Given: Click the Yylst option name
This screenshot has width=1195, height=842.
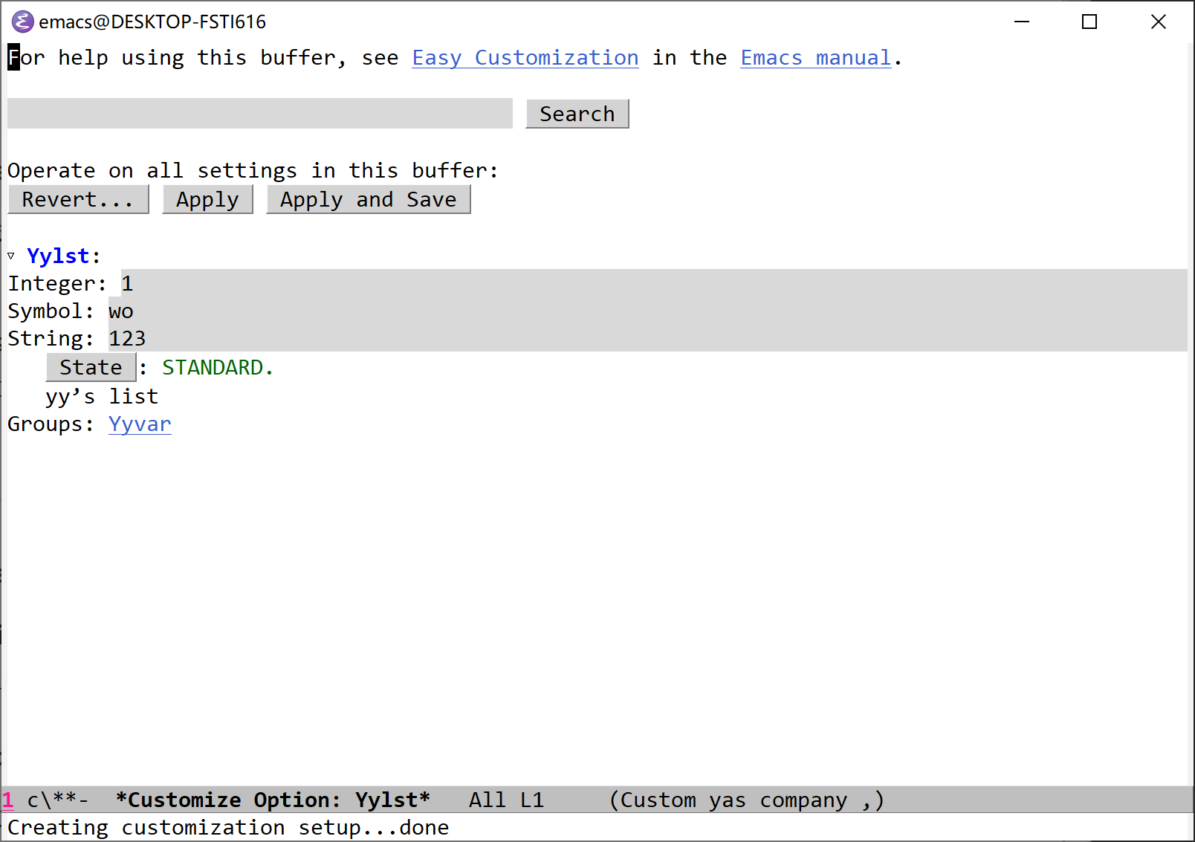Looking at the screenshot, I should (58, 256).
